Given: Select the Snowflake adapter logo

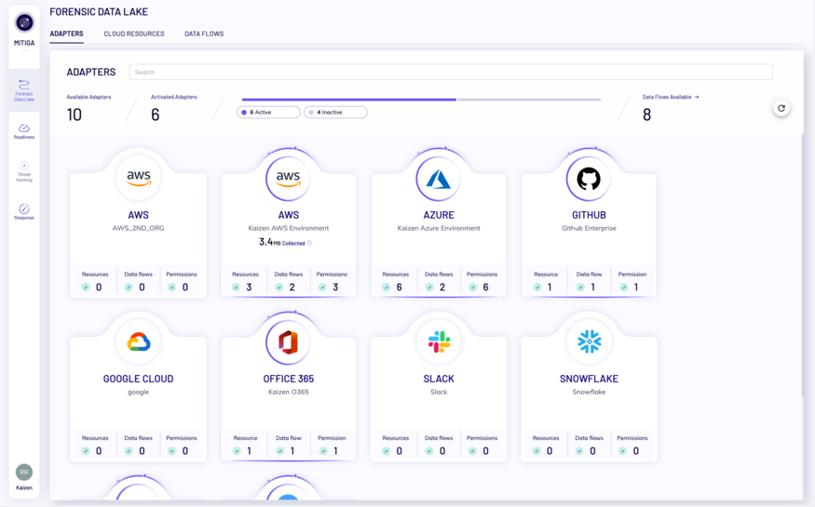Looking at the screenshot, I should click(x=589, y=342).
